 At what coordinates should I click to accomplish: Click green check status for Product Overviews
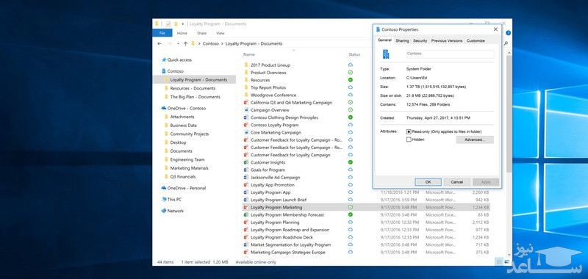351,72
